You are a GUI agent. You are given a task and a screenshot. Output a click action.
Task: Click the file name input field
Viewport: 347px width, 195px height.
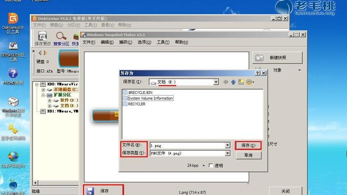coord(187,145)
